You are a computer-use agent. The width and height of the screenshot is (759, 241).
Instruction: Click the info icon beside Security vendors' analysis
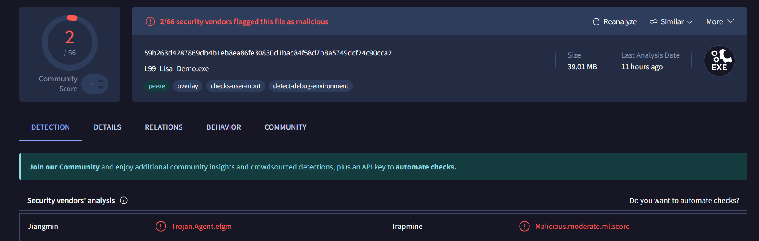pyautogui.click(x=124, y=200)
